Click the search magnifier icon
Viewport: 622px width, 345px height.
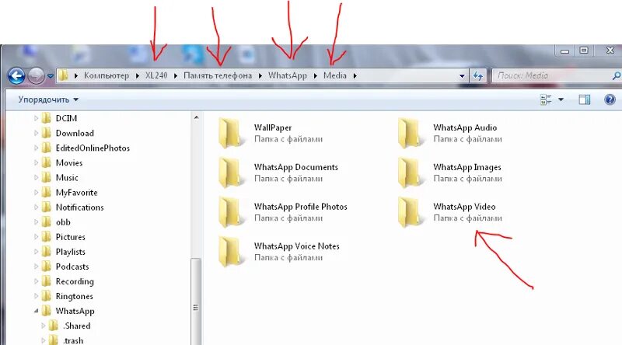[x=617, y=75]
